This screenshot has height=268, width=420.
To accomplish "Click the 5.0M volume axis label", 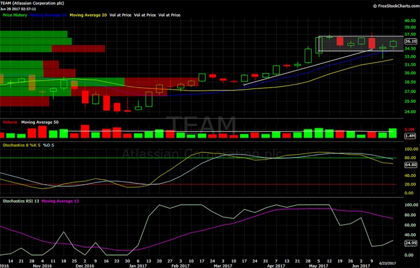I will click(x=410, y=129).
